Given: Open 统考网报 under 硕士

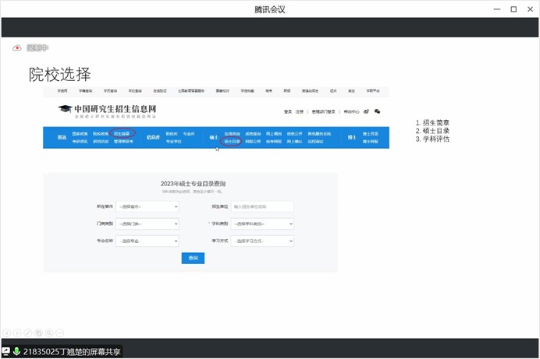Looking at the screenshot, I should point(274,141).
